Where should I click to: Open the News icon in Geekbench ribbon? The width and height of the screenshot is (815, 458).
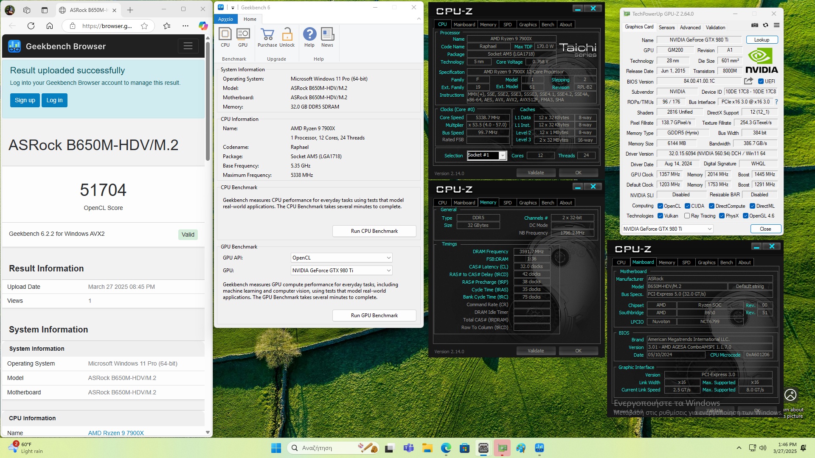(327, 37)
